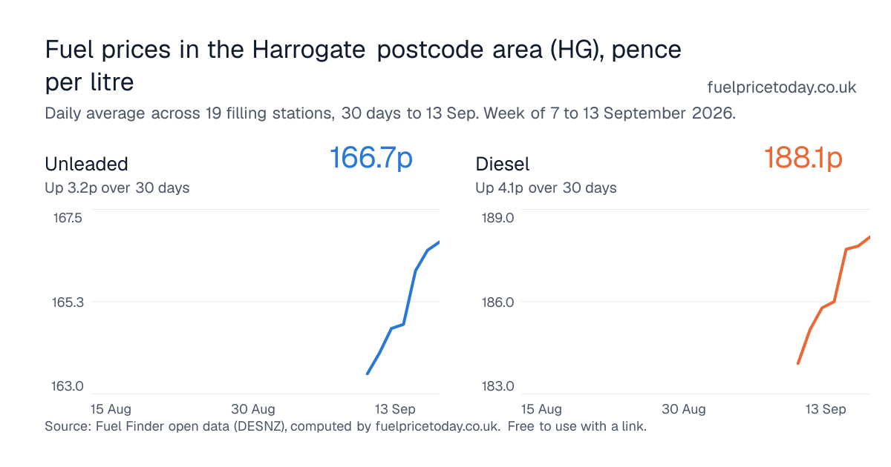Click the 167.5 axis label on Unleaded chart

(x=68, y=218)
